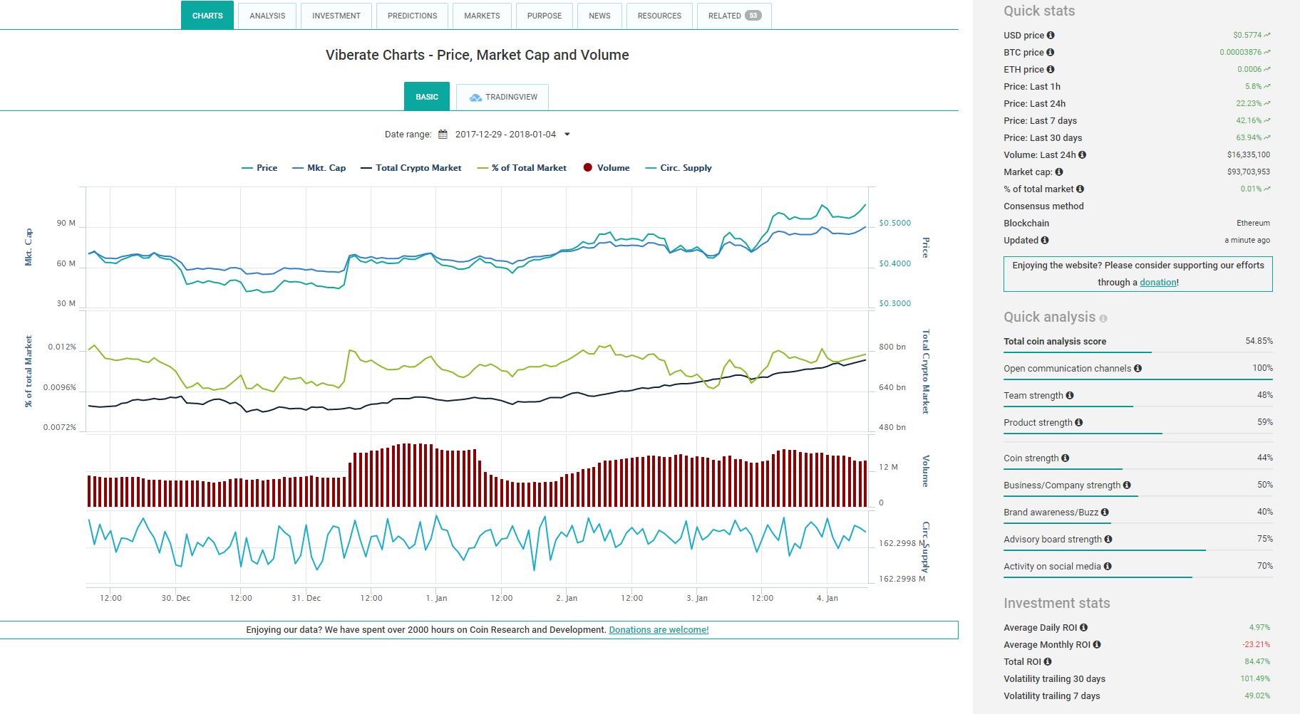The height and width of the screenshot is (714, 1300).
Task: Click info icon for Open communication channels
Action: (x=1137, y=368)
